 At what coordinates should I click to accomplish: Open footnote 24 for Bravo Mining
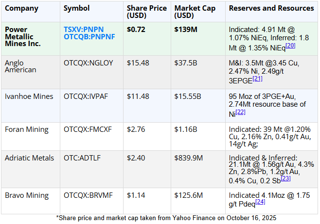(260, 202)
